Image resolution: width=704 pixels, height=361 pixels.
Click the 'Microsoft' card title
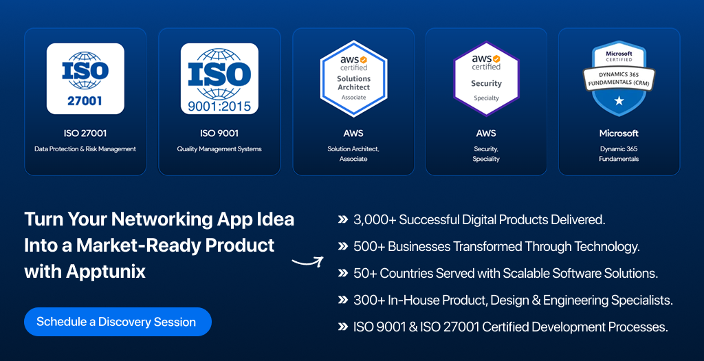pyautogui.click(x=619, y=133)
